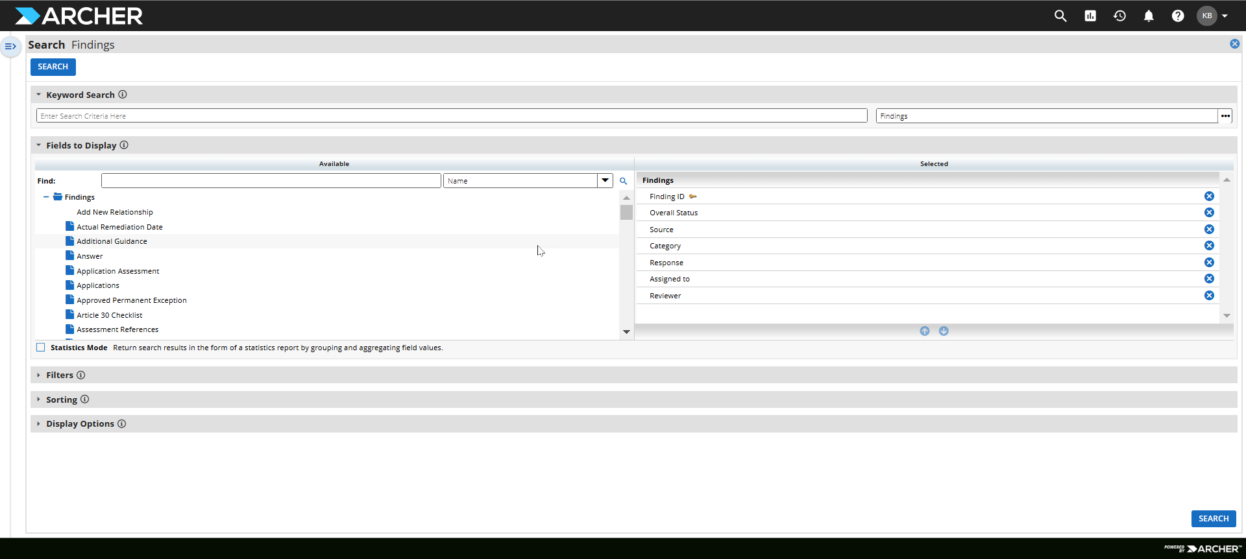Move selected field up arrow
The height and width of the screenshot is (559, 1246).
(x=925, y=331)
